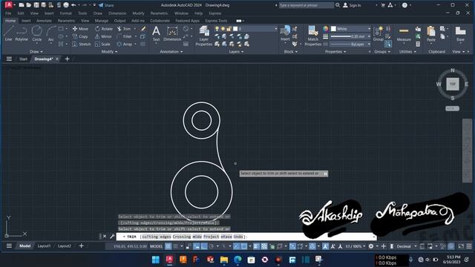Switch to the Annotate ribbon tab

click(x=44, y=21)
